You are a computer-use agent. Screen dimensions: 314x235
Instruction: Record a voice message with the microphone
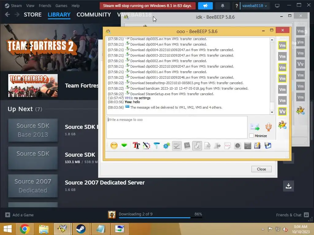point(268,127)
